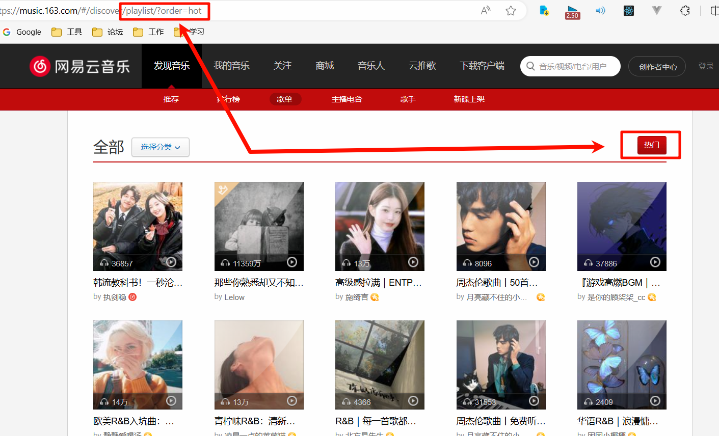Click the 热门 sort button
719x436 pixels.
coord(652,145)
